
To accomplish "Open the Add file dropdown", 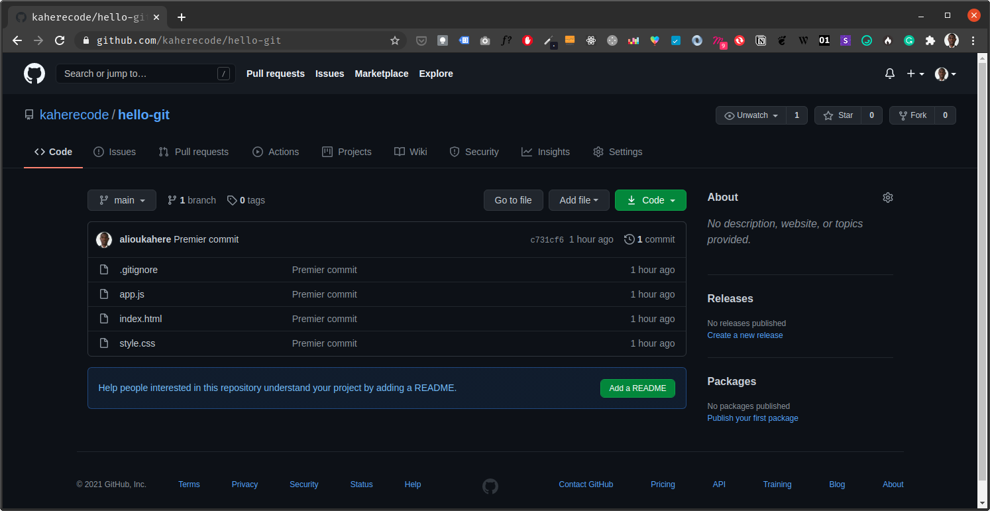I will point(578,200).
